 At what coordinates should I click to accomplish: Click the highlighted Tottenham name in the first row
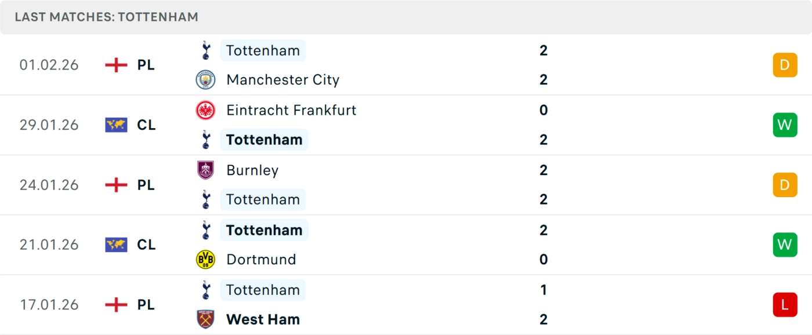(263, 50)
